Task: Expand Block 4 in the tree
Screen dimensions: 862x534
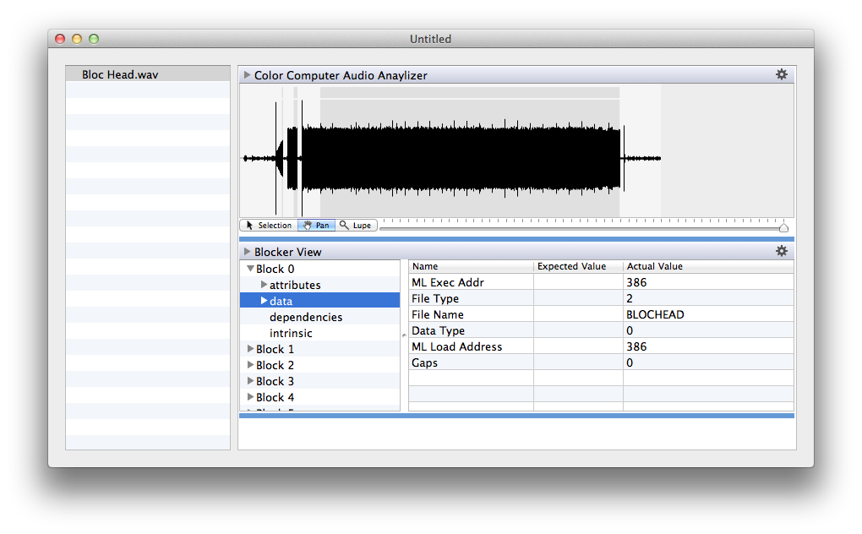Action: click(250, 396)
